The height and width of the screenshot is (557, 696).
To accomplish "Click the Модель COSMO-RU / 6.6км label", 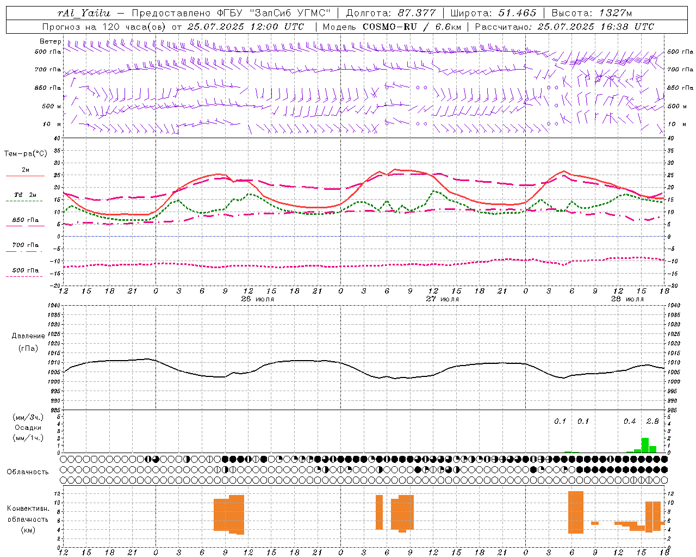I will tap(391, 27).
